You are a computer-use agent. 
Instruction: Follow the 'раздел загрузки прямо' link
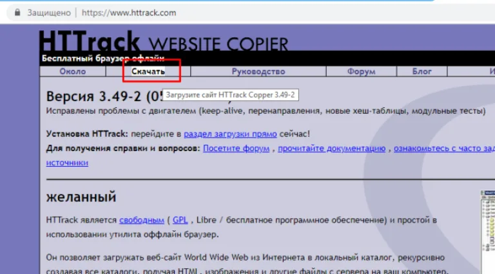(230, 134)
